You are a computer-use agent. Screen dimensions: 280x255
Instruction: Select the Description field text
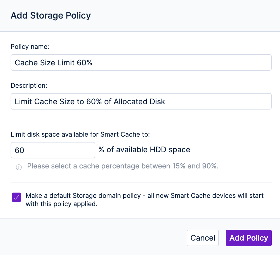pos(141,101)
